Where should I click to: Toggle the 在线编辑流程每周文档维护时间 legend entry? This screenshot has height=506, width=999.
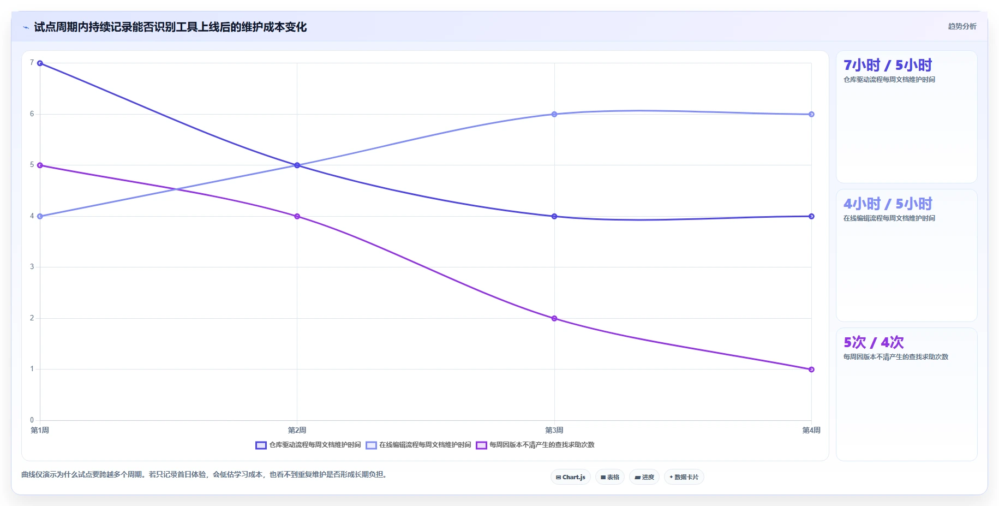(418, 445)
